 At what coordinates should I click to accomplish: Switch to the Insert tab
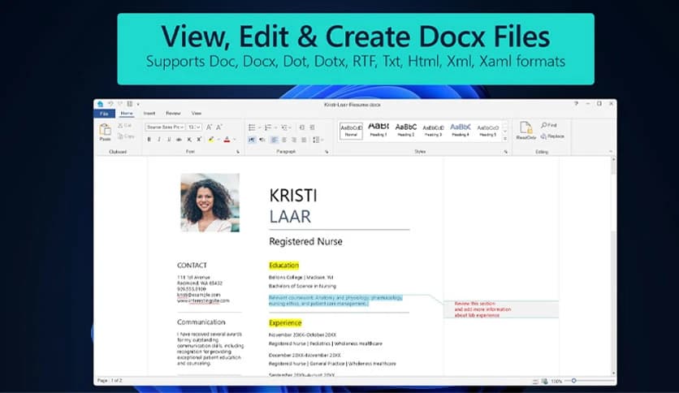click(149, 114)
